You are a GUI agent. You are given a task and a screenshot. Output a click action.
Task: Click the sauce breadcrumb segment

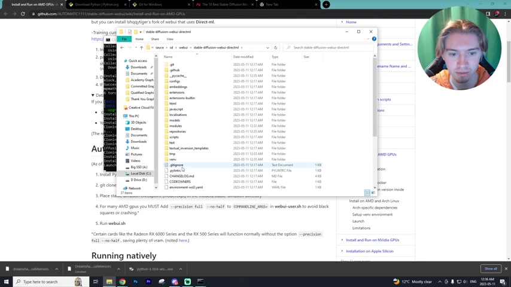coord(159,48)
